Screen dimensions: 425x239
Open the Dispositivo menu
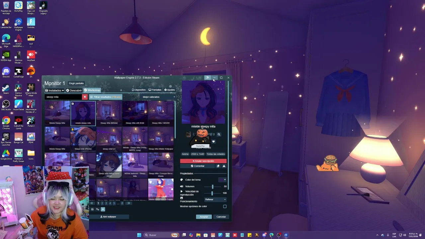coord(139,90)
